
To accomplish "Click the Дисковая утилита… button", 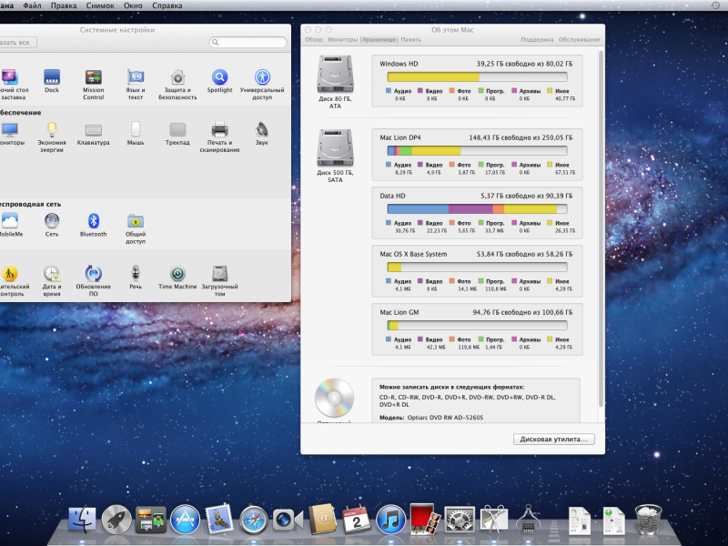I will (554, 440).
